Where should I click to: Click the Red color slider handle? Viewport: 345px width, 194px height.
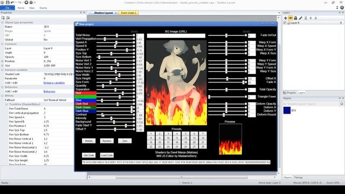point(123,93)
